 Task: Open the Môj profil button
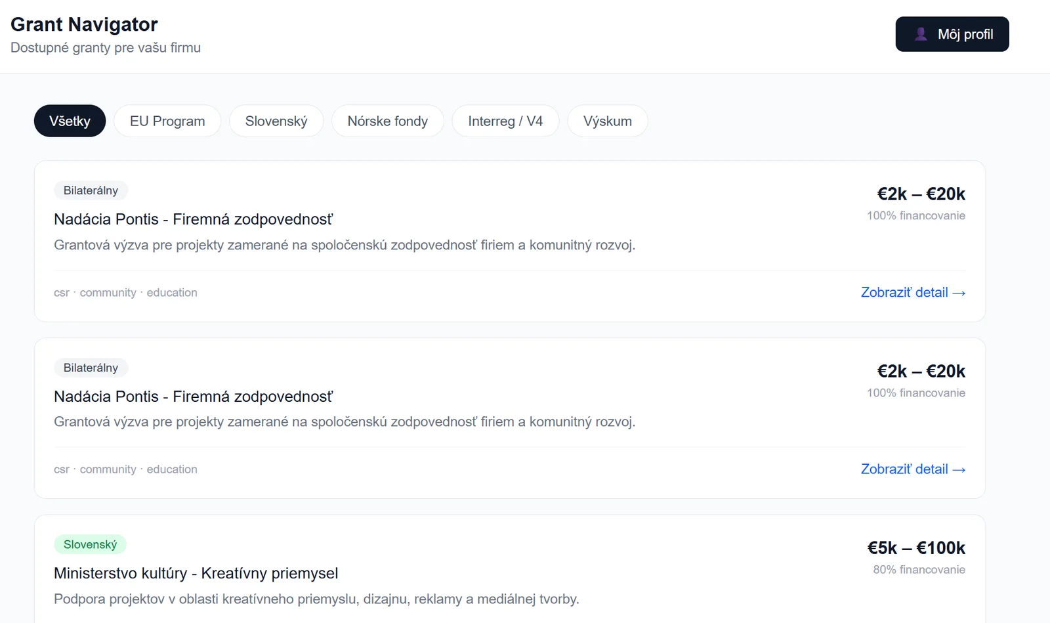point(952,34)
